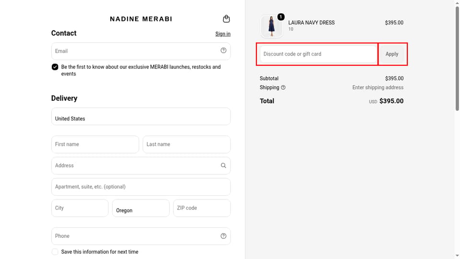
Task: Open the shopping bag cart icon
Action: tap(226, 19)
